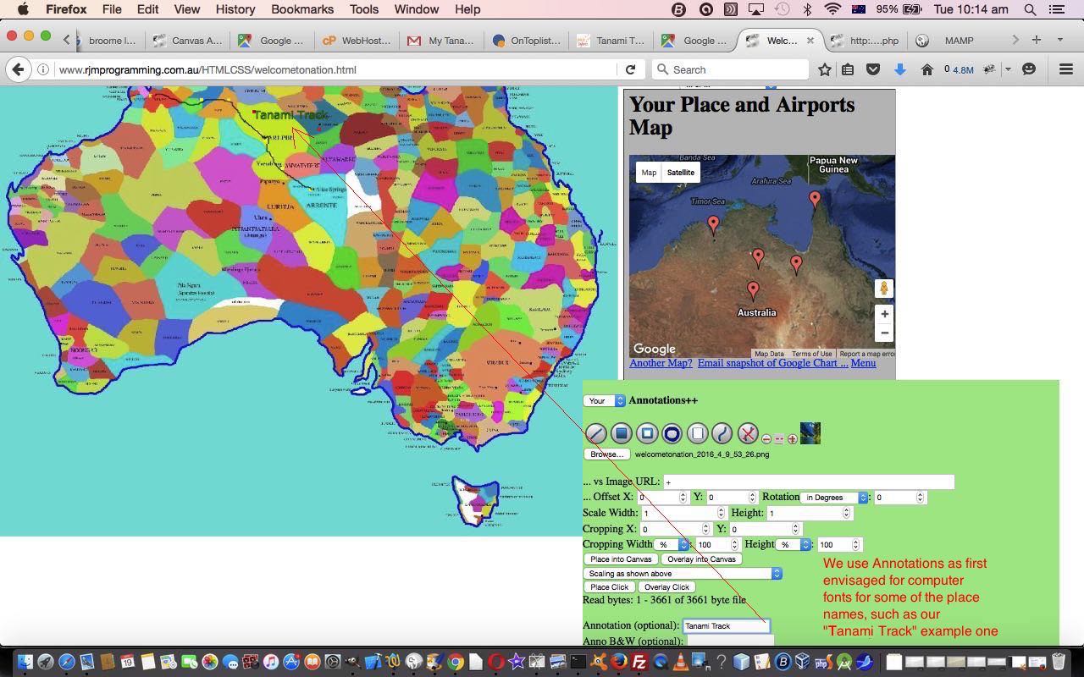Select the curved line annotation tool
This screenshot has width=1084, height=677.
(x=722, y=434)
